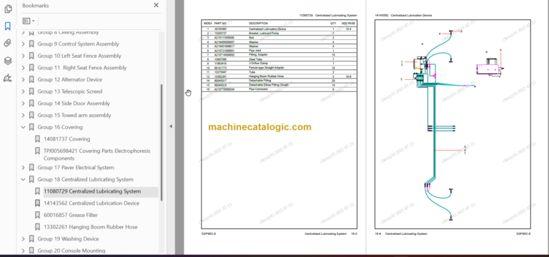Click bookmark icon beside Group 19 Washing Device

coord(31,239)
